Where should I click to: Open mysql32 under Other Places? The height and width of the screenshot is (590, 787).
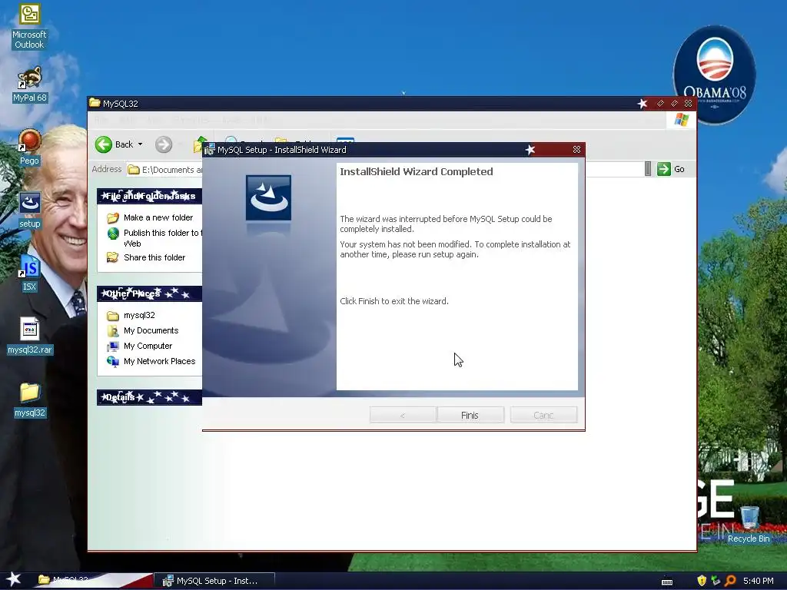click(139, 315)
